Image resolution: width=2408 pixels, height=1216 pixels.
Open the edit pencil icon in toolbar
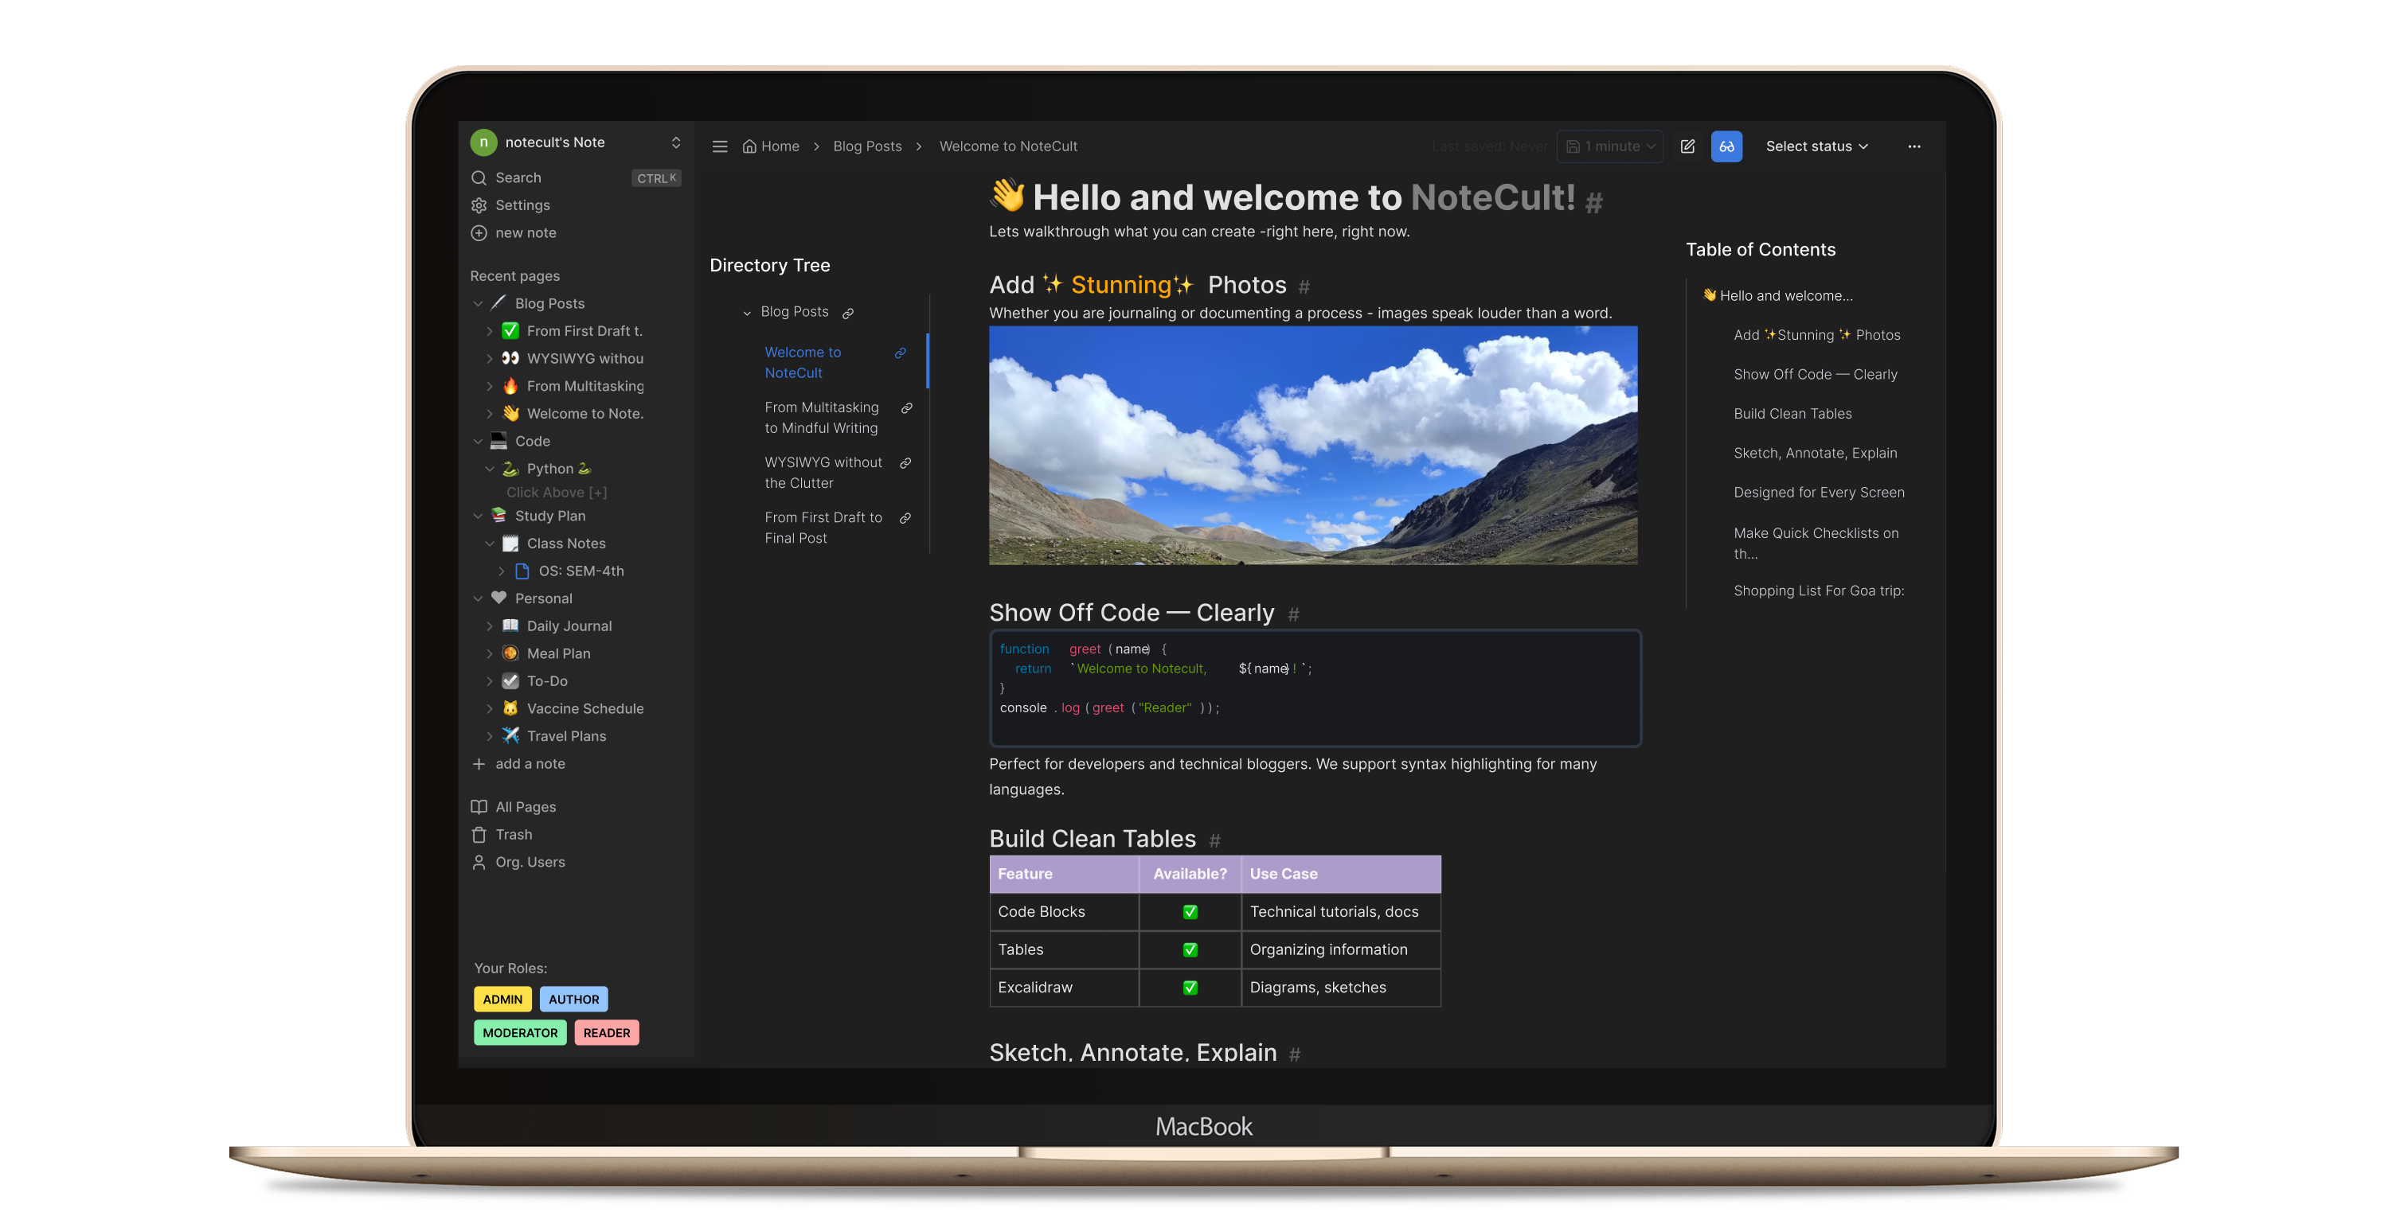tap(1687, 146)
